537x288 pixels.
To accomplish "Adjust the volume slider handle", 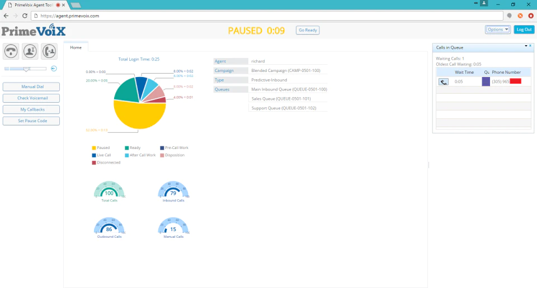I will (x=26, y=69).
